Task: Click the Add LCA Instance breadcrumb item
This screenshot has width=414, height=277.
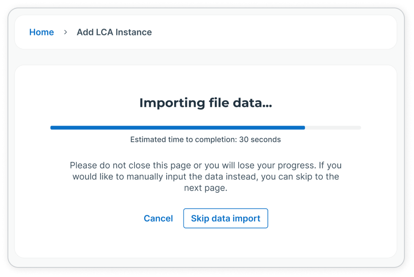Action: 114,32
